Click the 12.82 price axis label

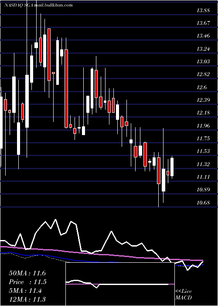(x=203, y=74)
